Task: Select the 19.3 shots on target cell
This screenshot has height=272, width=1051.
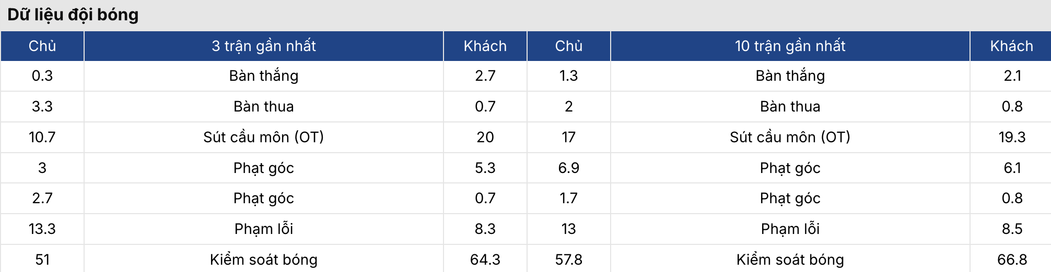Action: (1012, 137)
